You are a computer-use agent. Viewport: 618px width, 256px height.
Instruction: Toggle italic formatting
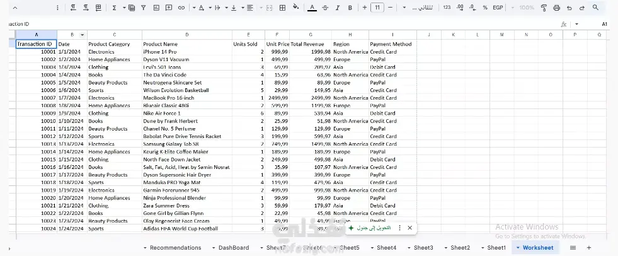click(338, 8)
